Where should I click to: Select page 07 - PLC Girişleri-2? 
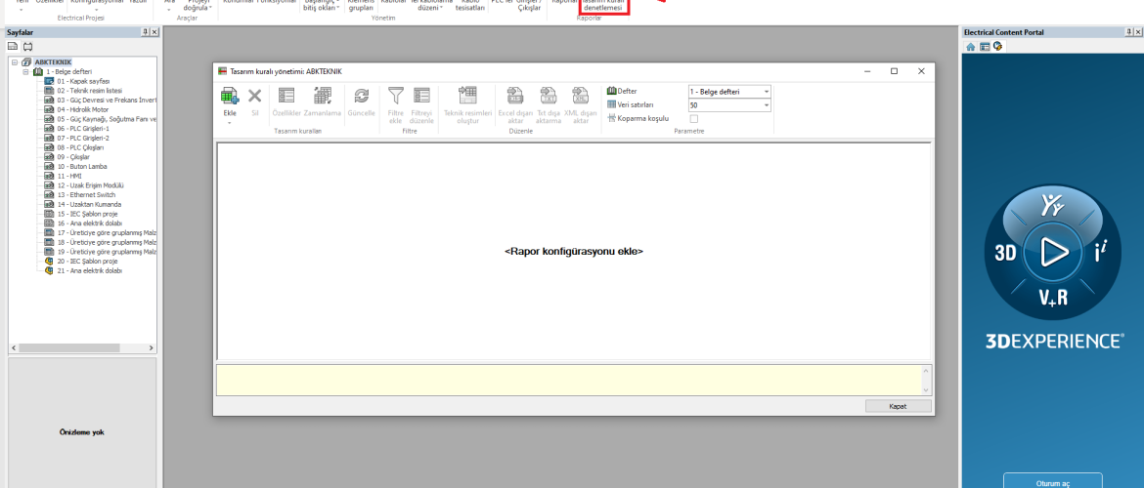pyautogui.click(x=83, y=139)
